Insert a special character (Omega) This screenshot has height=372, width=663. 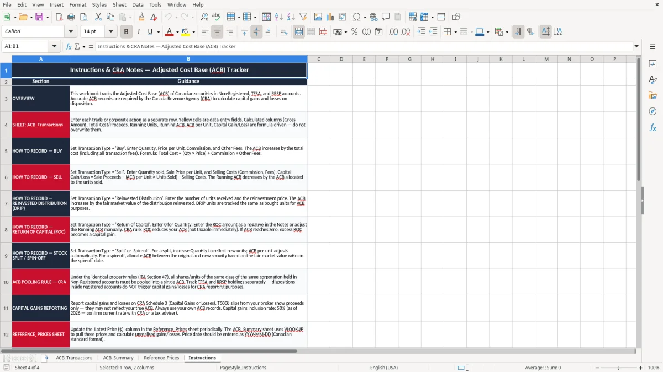[x=356, y=17]
